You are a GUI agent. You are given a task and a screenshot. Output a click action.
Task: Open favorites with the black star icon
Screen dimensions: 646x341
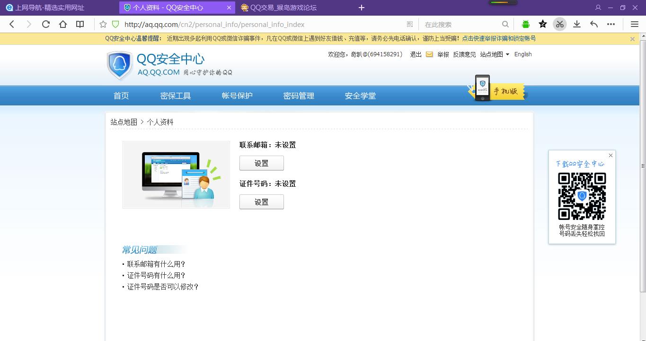543,24
